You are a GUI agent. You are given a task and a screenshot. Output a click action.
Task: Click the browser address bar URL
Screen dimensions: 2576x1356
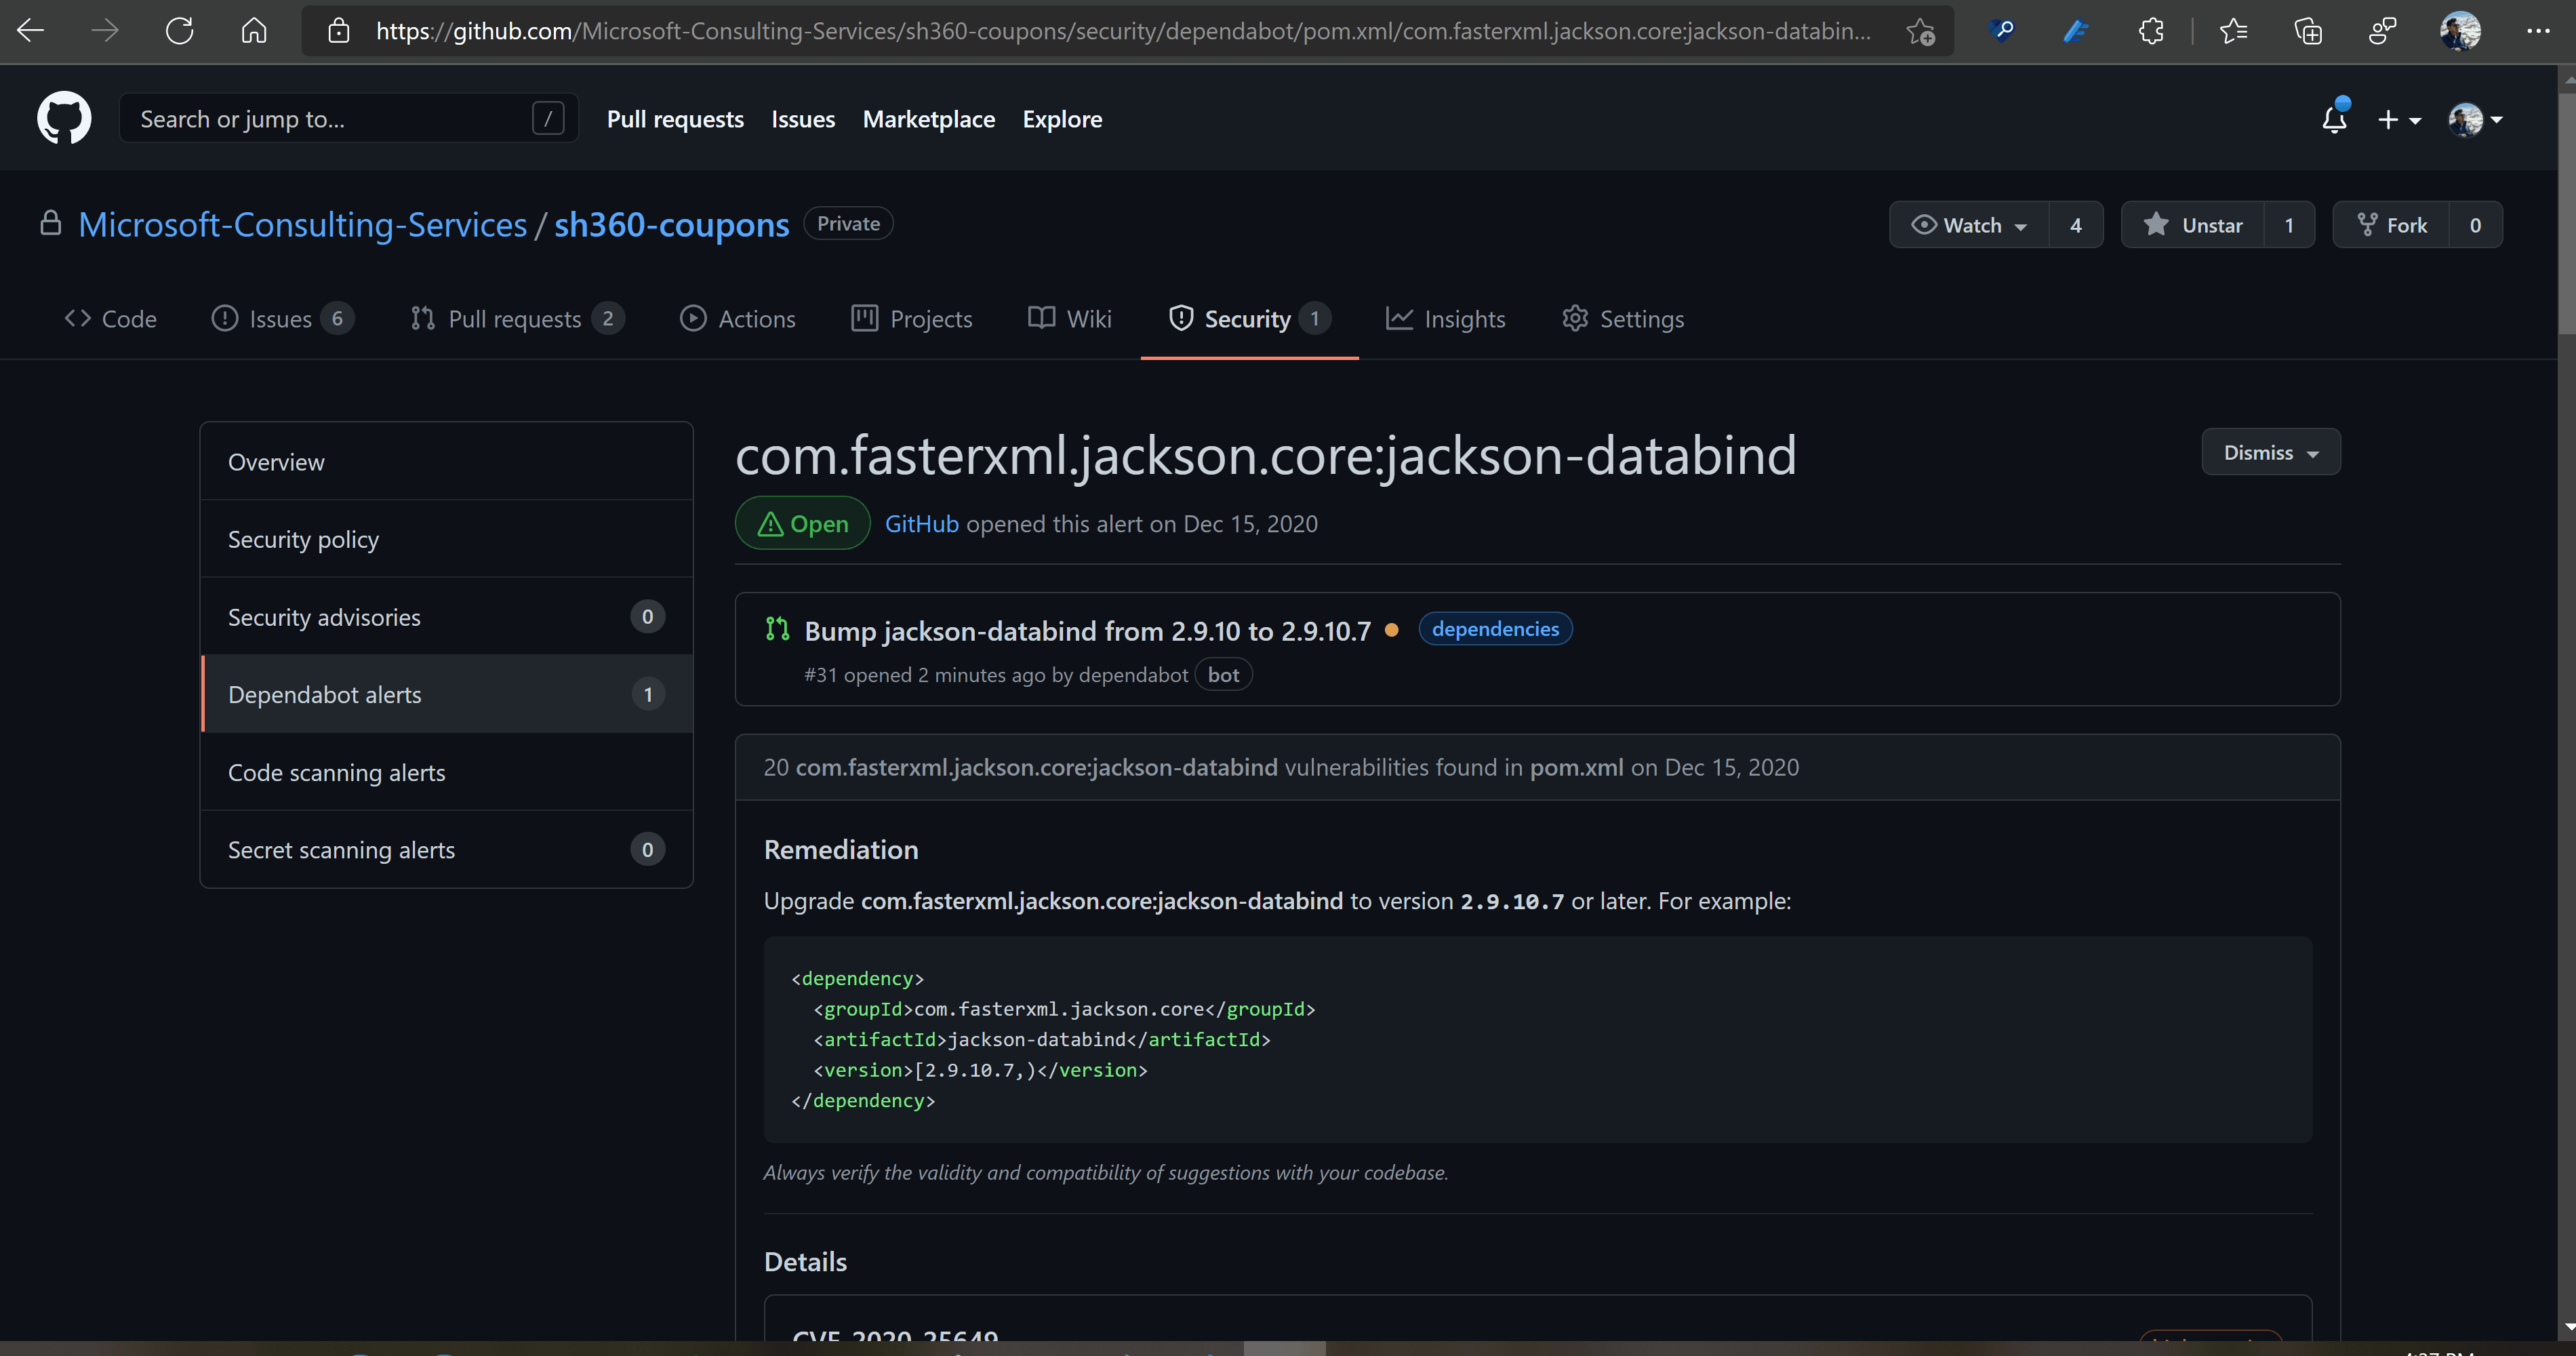[1123, 31]
